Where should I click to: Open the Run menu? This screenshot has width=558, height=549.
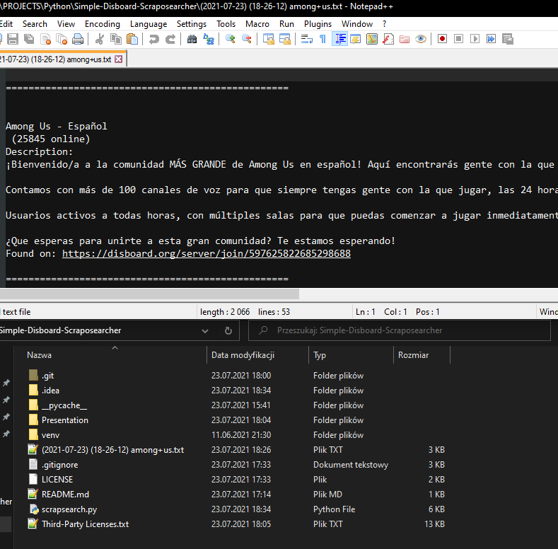tap(286, 24)
